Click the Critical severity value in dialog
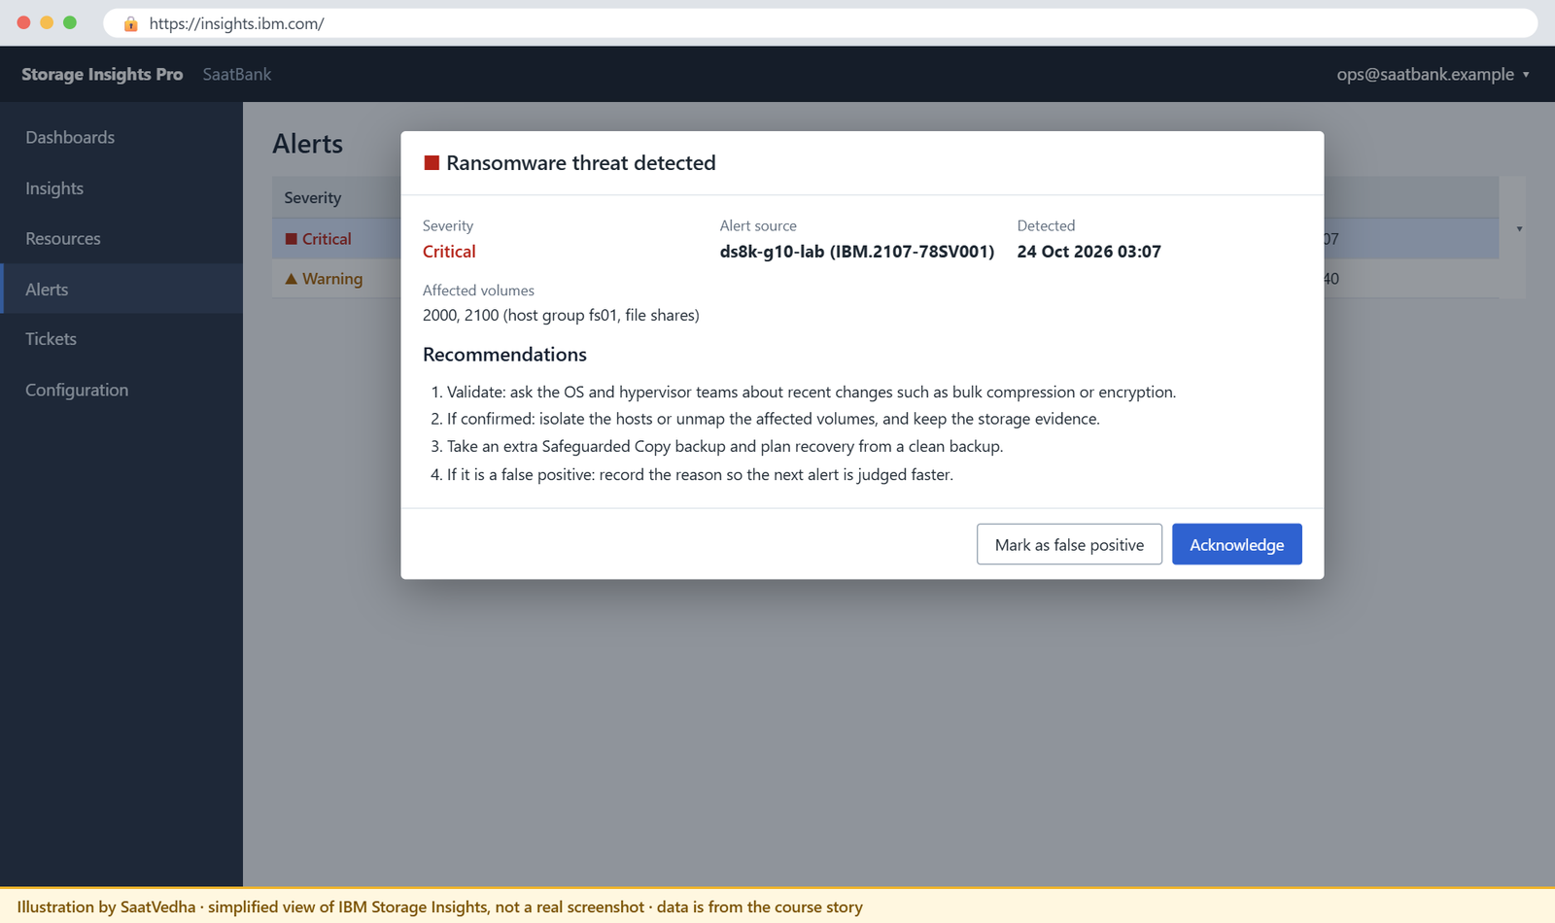This screenshot has width=1555, height=923. 449,252
